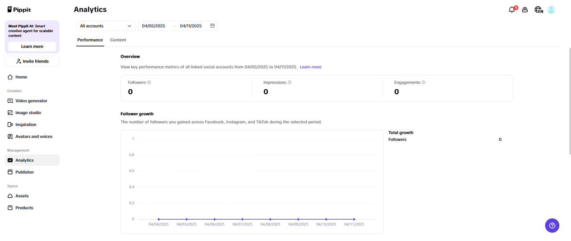
Task: Click the start date 04/05/2025 field
Action: click(x=153, y=26)
